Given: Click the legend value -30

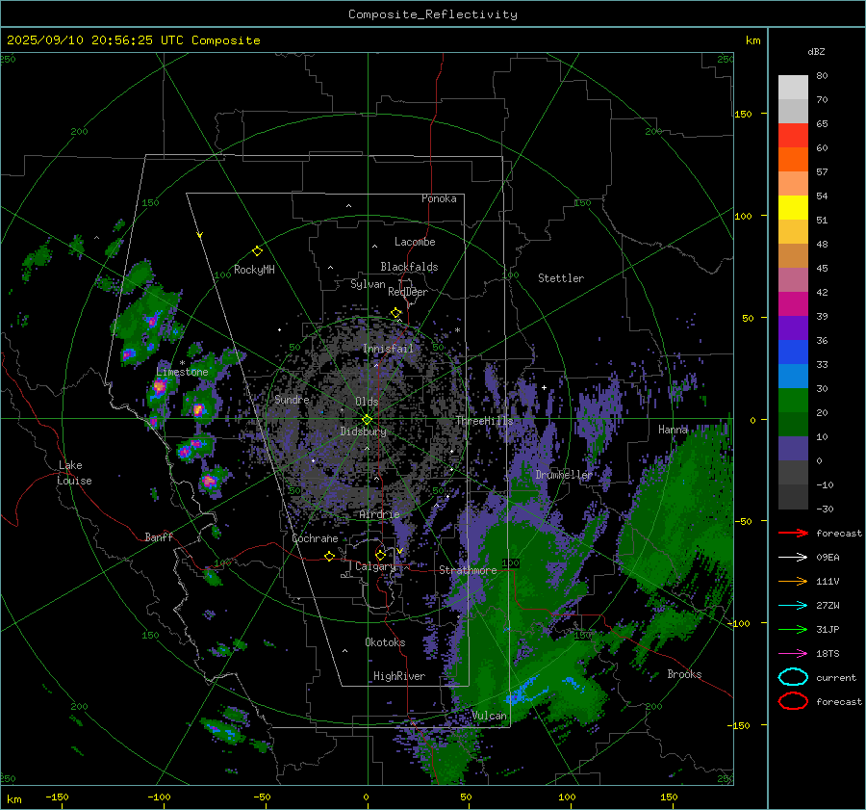Looking at the screenshot, I should (825, 509).
